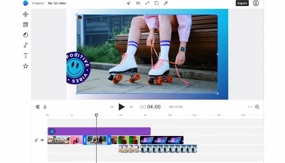Click the timeline split tracks icon
The image size is (285, 163).
pos(38,107)
